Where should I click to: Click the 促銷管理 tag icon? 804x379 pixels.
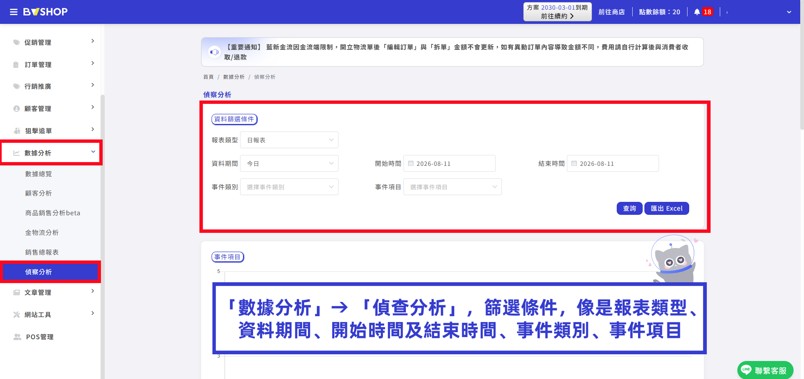pos(17,42)
